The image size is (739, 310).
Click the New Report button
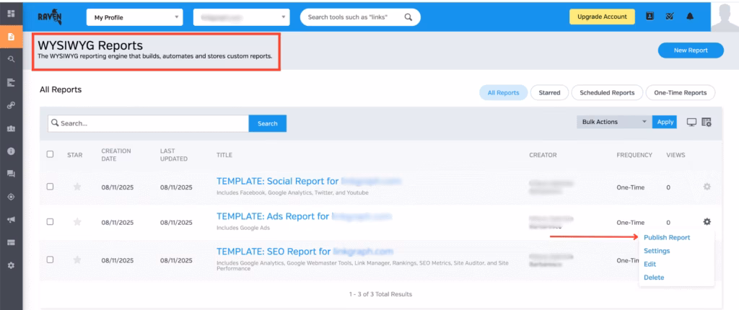[x=691, y=50]
